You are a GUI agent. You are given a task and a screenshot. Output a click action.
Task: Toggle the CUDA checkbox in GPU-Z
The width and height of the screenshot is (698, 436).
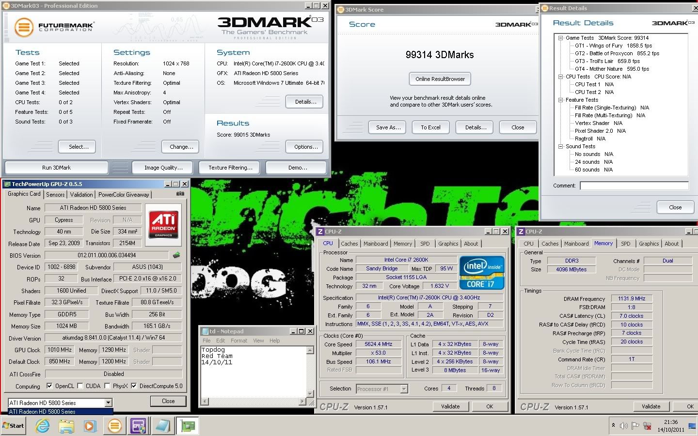click(x=80, y=386)
